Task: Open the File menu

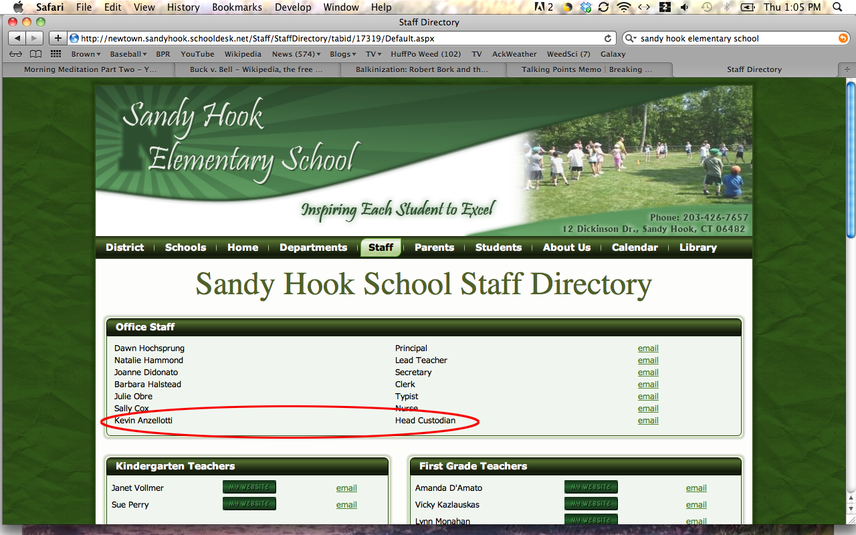Action: click(x=84, y=7)
